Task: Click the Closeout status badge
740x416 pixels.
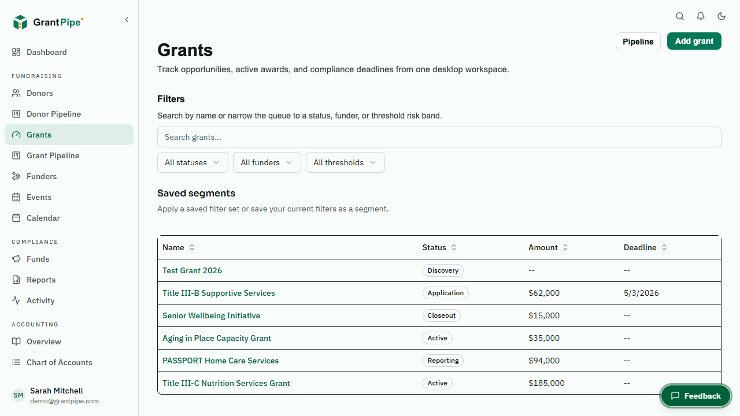Action: 442,315
